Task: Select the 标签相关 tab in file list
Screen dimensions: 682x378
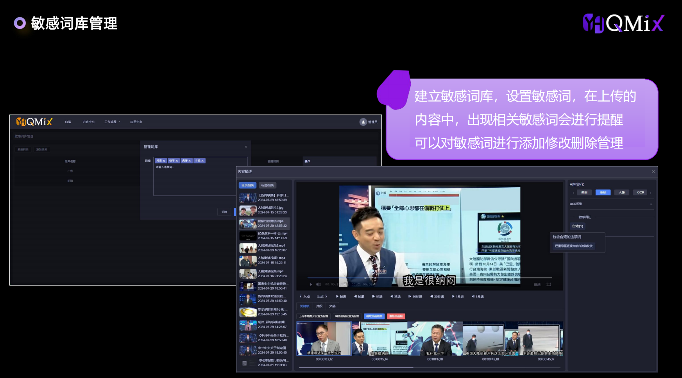Action: (x=267, y=185)
